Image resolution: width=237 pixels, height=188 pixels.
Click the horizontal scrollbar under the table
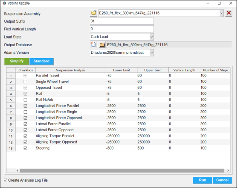(x=122, y=170)
